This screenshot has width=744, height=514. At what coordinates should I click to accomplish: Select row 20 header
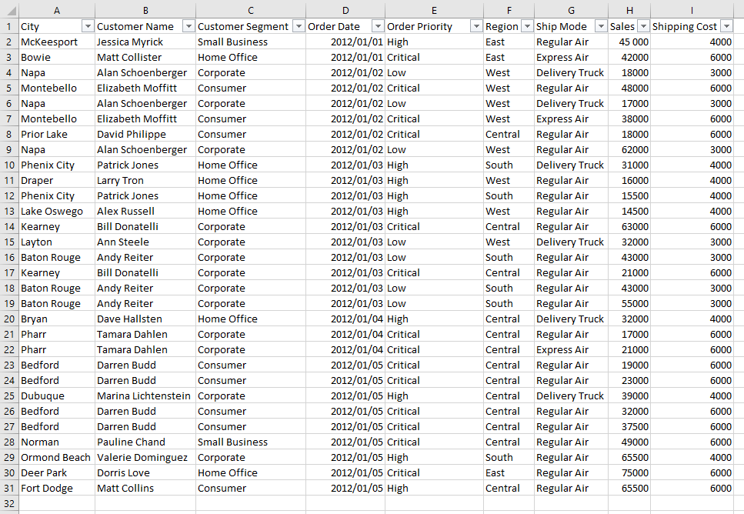[x=9, y=319]
